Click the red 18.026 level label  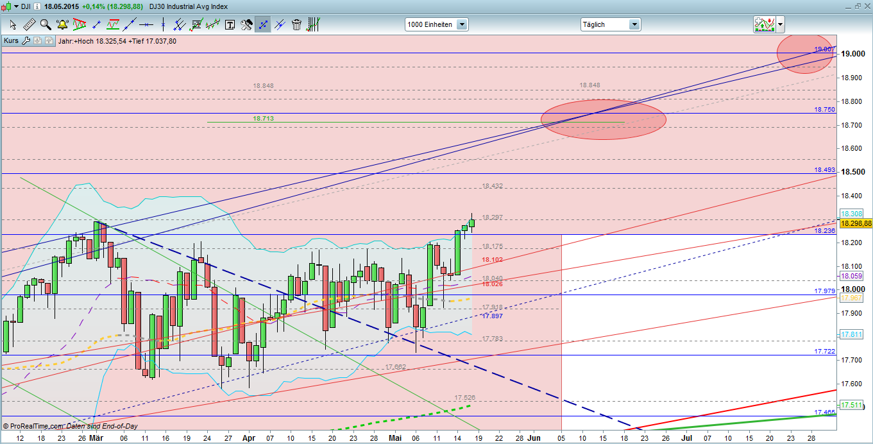tap(492, 284)
